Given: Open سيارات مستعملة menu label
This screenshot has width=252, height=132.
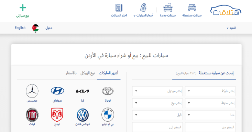Looking at the screenshot, I should (x=192, y=16).
